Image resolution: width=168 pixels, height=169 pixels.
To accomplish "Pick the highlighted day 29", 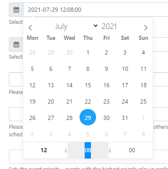I will click(88, 117).
